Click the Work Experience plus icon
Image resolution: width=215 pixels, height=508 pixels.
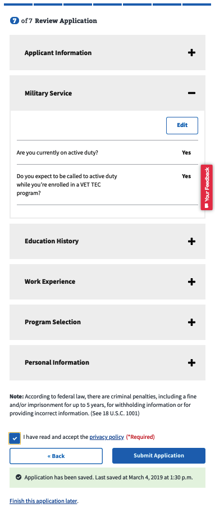pyautogui.click(x=191, y=282)
